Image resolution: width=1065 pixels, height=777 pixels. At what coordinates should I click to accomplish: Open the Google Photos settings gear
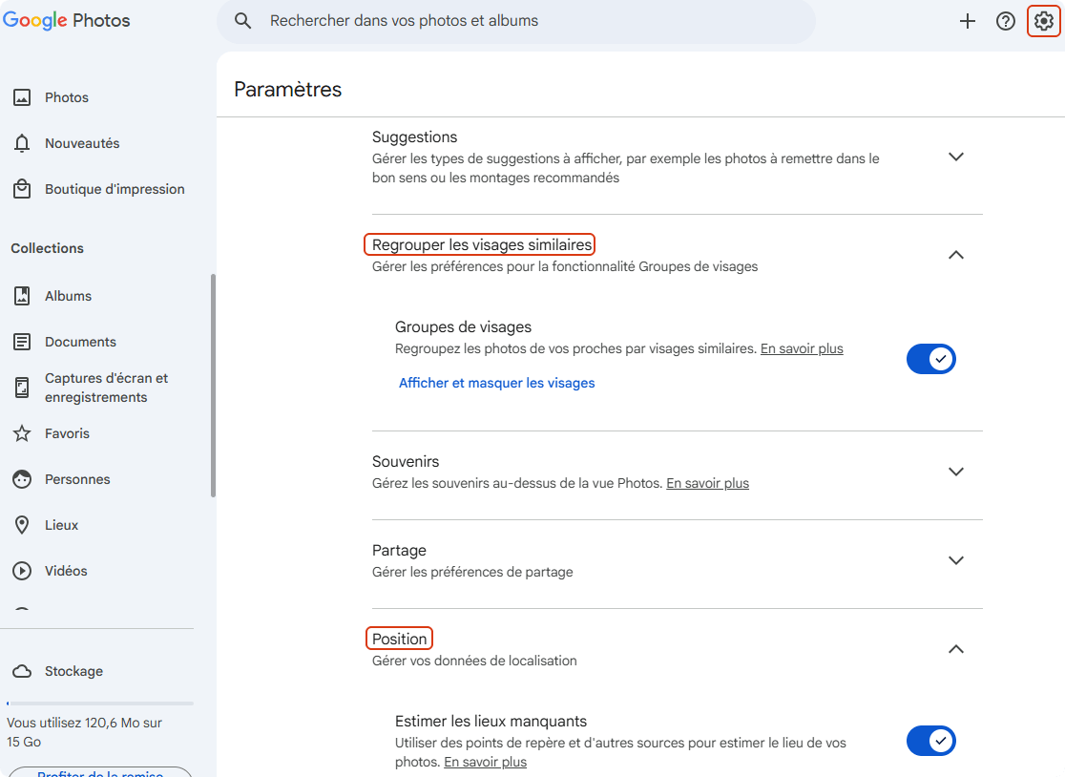pos(1043,20)
